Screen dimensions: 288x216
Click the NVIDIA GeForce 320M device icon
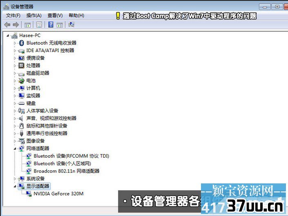[x=29, y=194]
